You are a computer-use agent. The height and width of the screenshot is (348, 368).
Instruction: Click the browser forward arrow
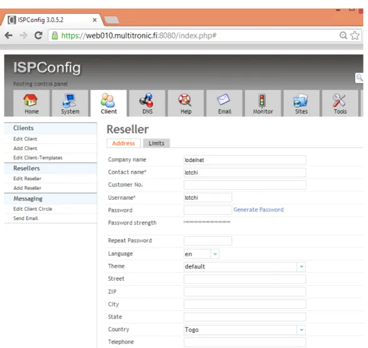click(23, 35)
